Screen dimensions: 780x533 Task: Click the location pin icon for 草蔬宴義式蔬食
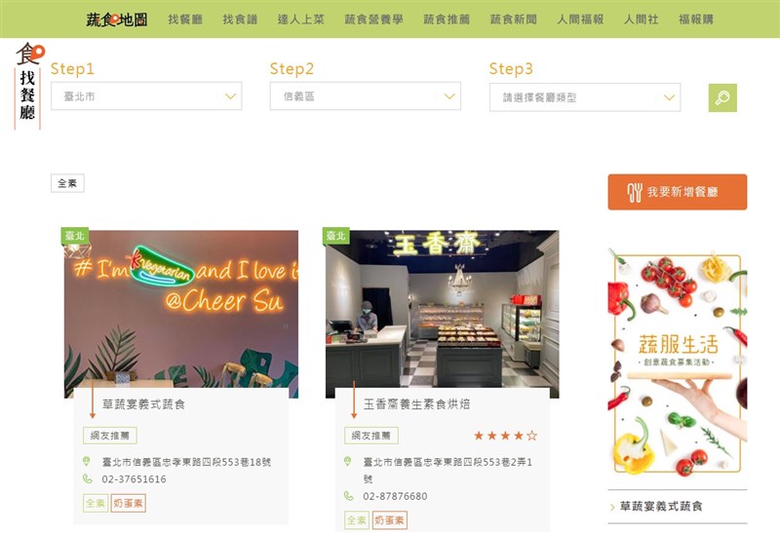[x=87, y=462]
